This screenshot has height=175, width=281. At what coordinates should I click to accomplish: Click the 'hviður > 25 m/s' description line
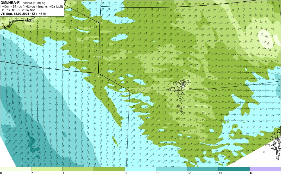coord(32,6)
